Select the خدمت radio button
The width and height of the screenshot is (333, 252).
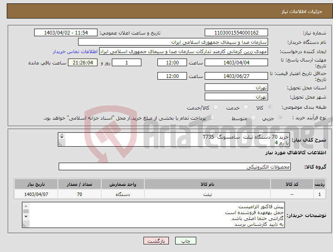click(x=246, y=107)
